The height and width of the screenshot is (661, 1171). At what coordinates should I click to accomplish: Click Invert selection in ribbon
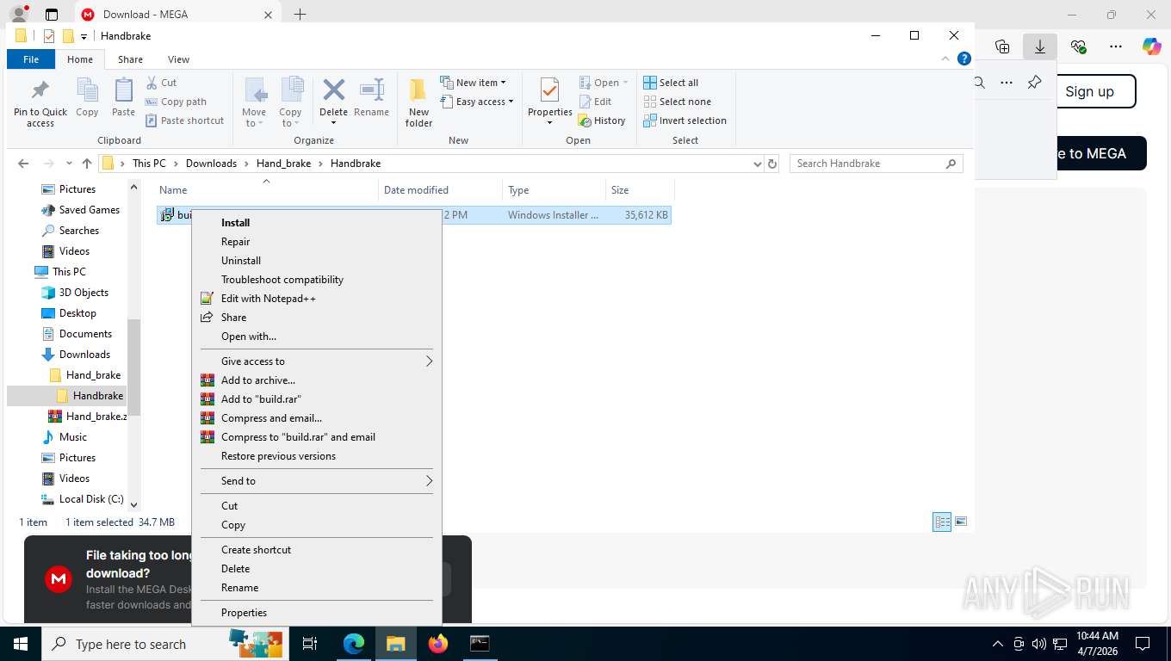(685, 120)
